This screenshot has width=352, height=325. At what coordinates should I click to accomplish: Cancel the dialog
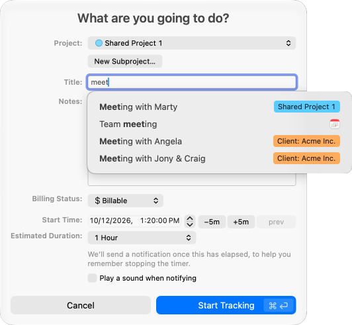point(81,305)
